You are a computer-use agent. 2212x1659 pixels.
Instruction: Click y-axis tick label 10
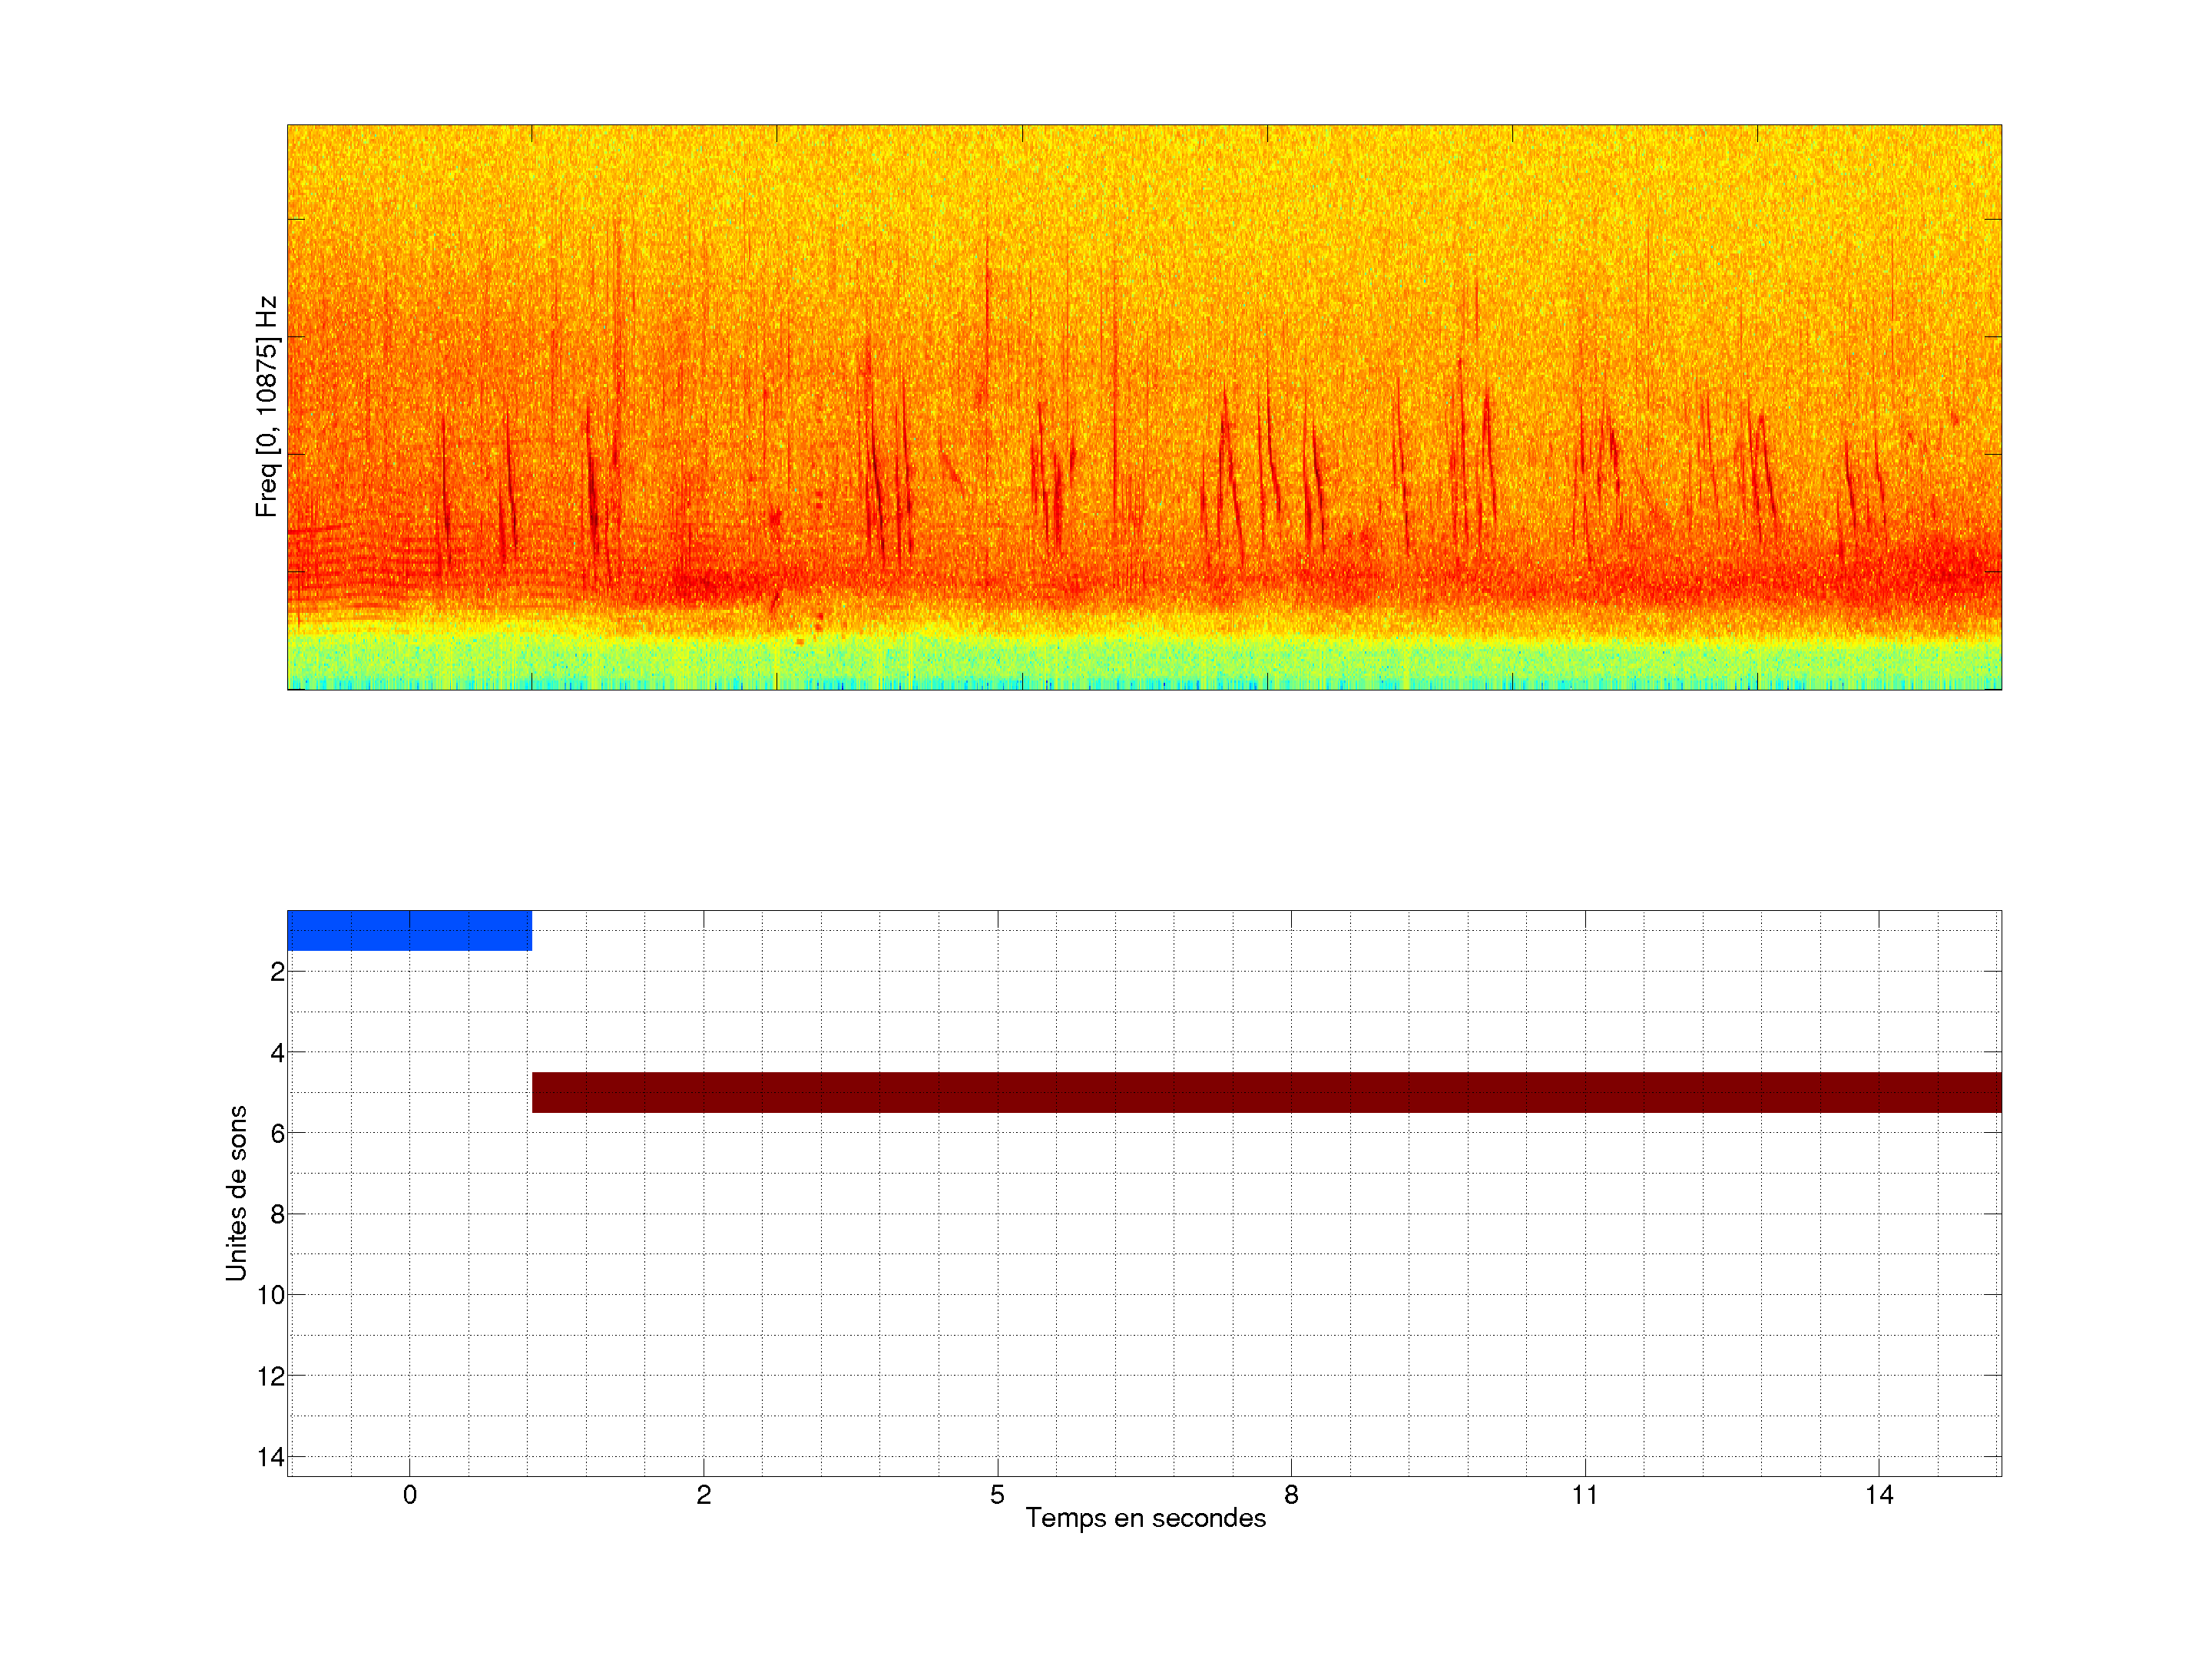(x=271, y=1296)
